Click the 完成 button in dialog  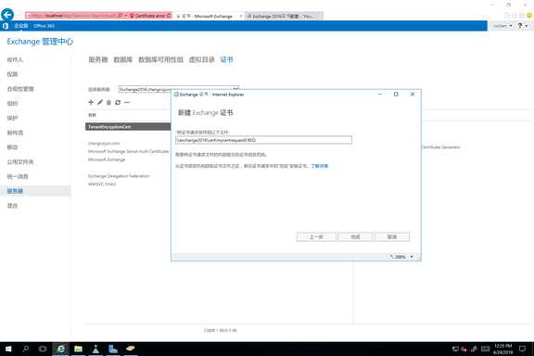tap(355, 236)
